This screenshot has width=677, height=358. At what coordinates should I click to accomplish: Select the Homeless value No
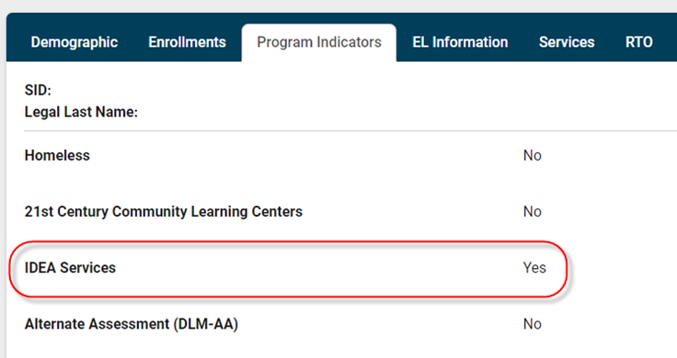point(533,155)
